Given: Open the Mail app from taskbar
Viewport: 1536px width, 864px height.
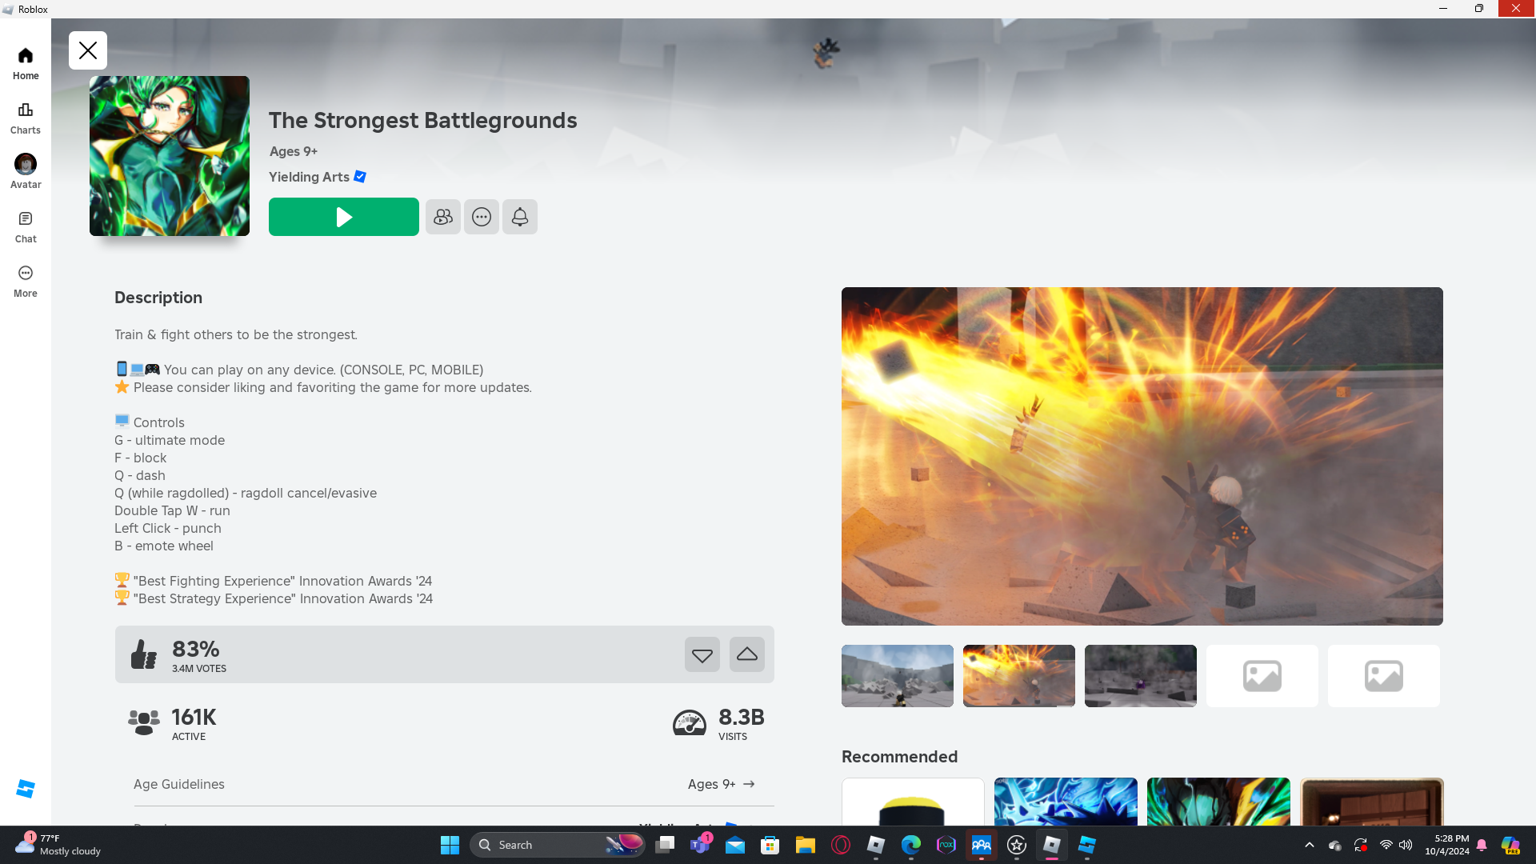Looking at the screenshot, I should coord(735,845).
